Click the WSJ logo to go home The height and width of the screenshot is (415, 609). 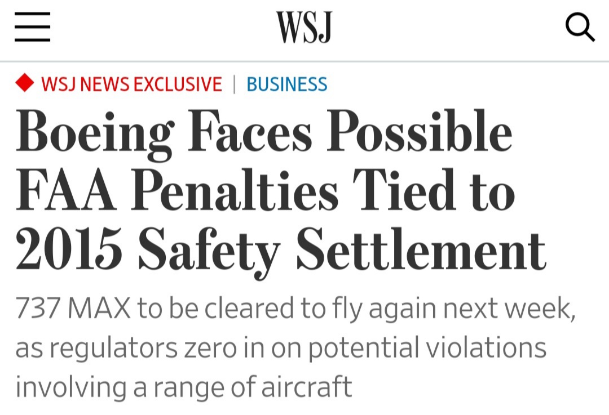click(x=304, y=27)
